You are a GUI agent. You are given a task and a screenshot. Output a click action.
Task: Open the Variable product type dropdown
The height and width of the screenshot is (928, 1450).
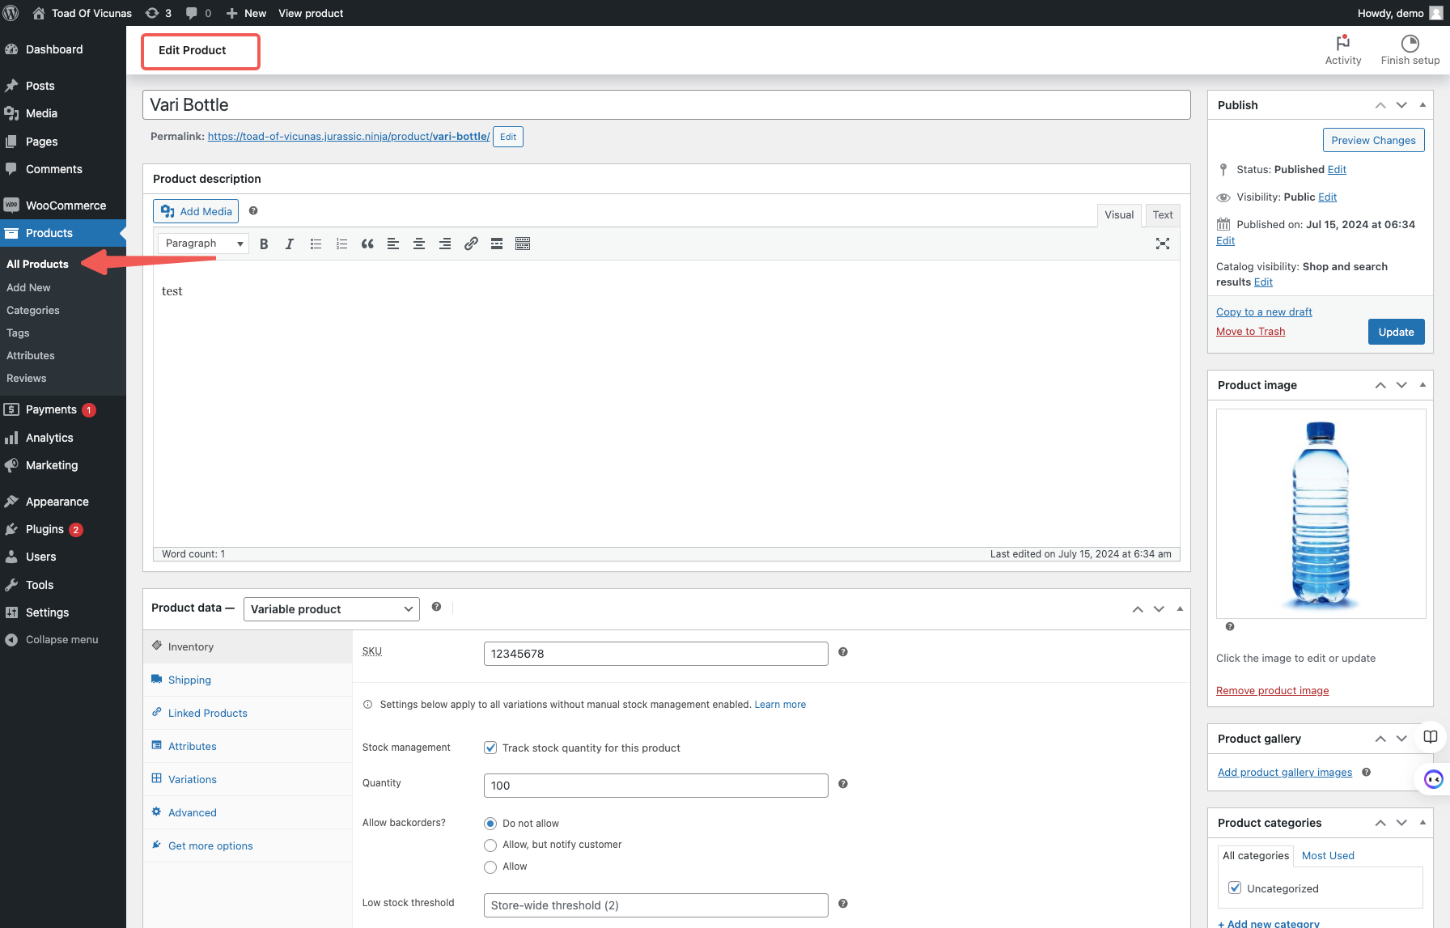pyautogui.click(x=331, y=609)
